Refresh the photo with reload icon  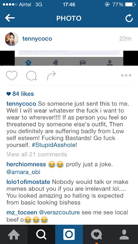[129, 19]
